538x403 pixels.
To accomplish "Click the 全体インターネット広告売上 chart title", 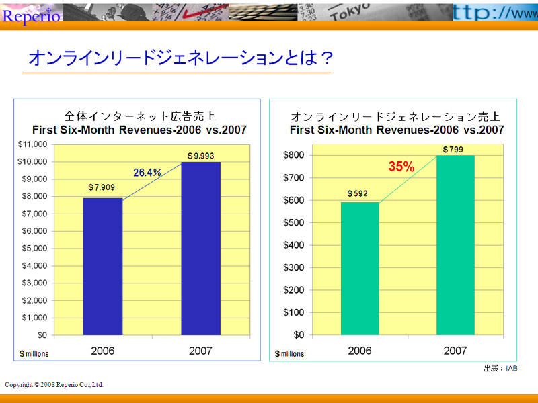I will point(139,116).
